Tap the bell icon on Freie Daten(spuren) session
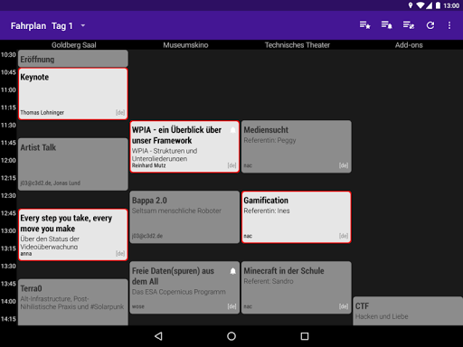The height and width of the screenshot is (347, 463). pos(233,271)
